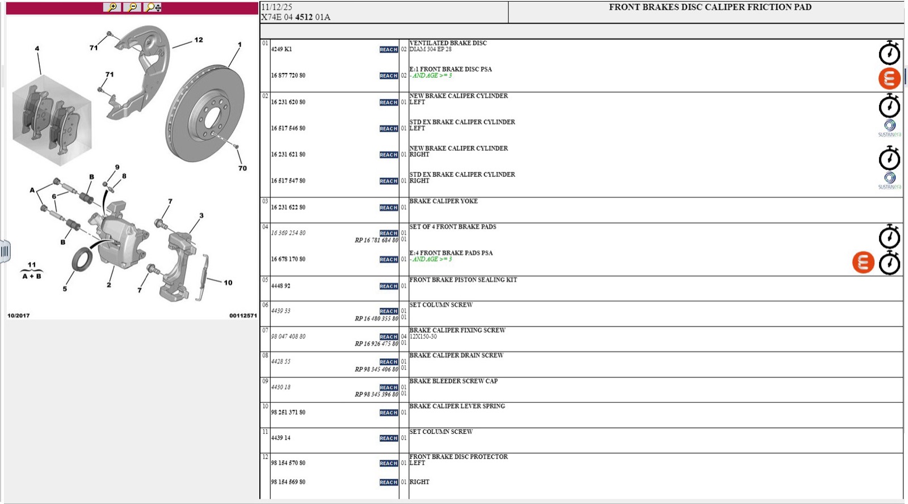This screenshot has width=908, height=504.
Task: Open replacement part RP 16 781 684 80
Action: click(376, 240)
